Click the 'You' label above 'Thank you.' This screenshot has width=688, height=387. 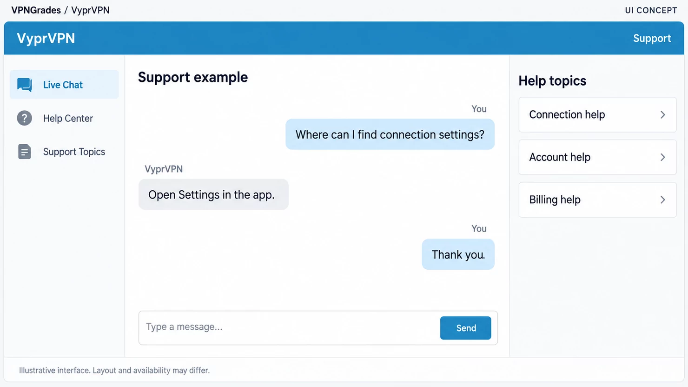pos(479,228)
